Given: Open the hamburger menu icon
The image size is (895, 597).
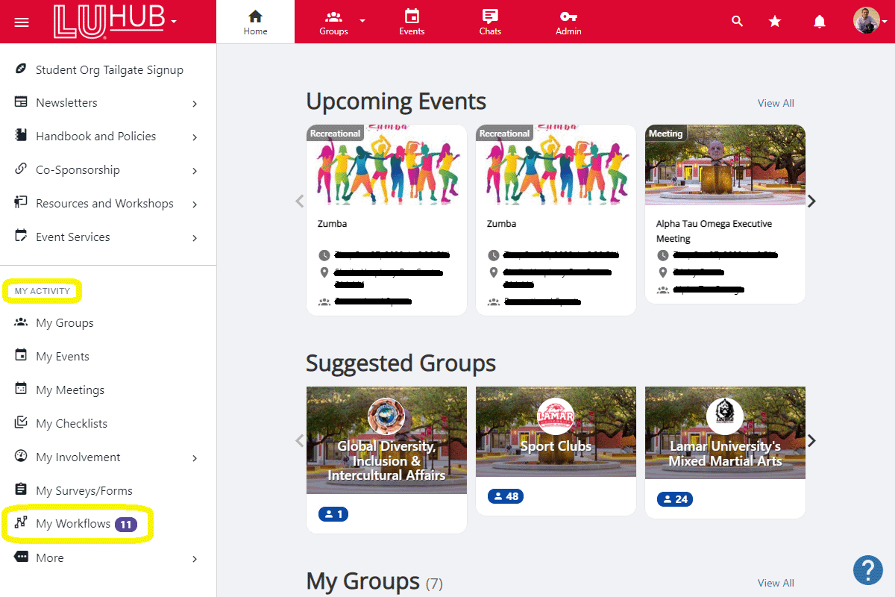Looking at the screenshot, I should pos(22,22).
